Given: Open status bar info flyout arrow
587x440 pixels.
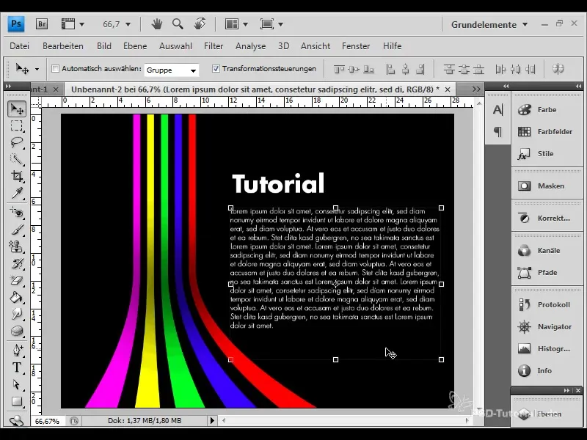Looking at the screenshot, I should (x=212, y=420).
